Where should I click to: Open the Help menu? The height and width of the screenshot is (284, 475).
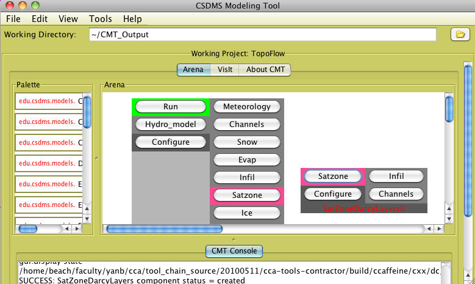(x=132, y=19)
